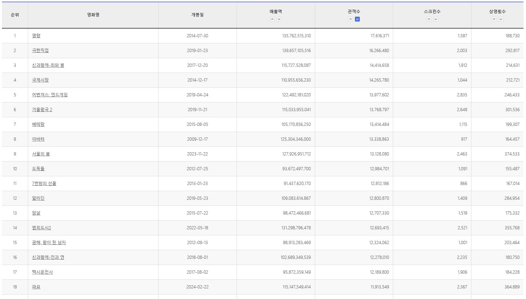Open the movie link 극한직업
526x299 pixels.
point(40,50)
